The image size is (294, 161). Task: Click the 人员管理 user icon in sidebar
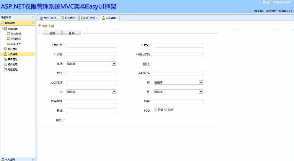click(5, 54)
